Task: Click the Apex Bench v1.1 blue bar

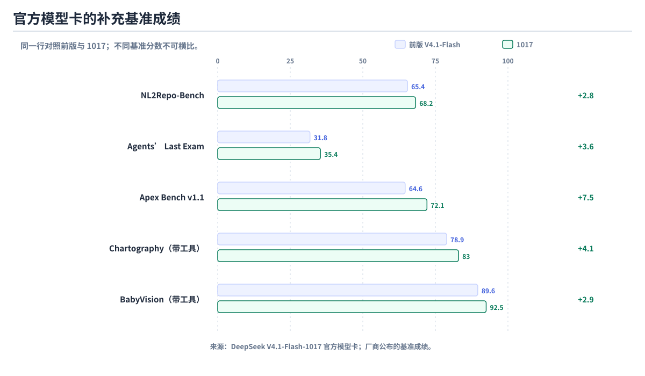Action: [x=311, y=188]
